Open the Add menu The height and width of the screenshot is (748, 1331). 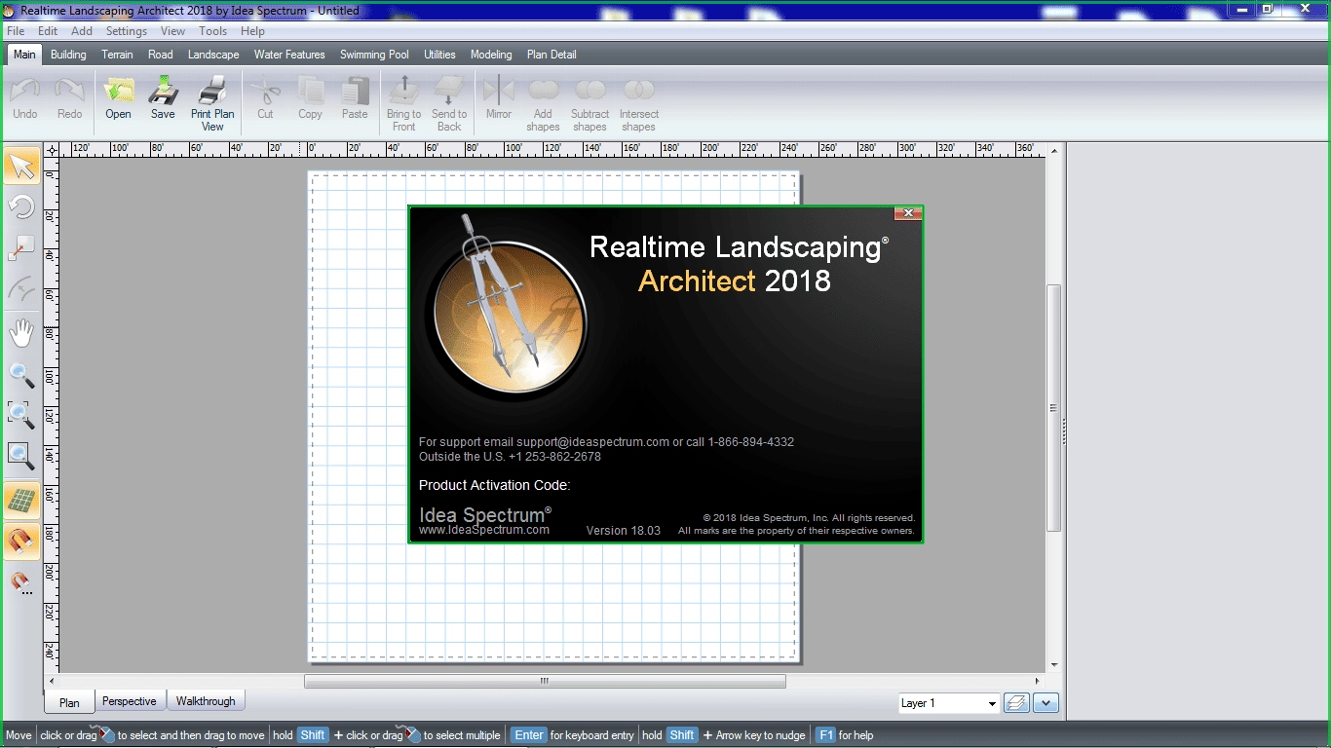point(82,31)
